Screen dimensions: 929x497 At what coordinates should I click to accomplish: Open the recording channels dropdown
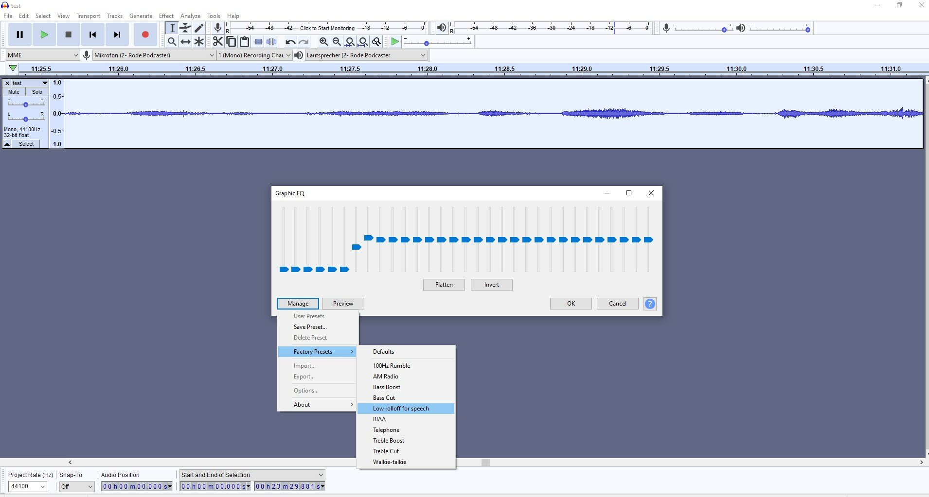pyautogui.click(x=254, y=55)
